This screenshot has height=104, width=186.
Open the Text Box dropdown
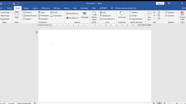149,16
